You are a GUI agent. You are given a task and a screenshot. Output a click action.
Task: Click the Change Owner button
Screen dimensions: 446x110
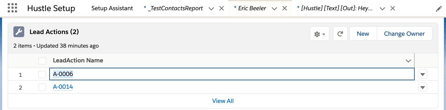404,34
